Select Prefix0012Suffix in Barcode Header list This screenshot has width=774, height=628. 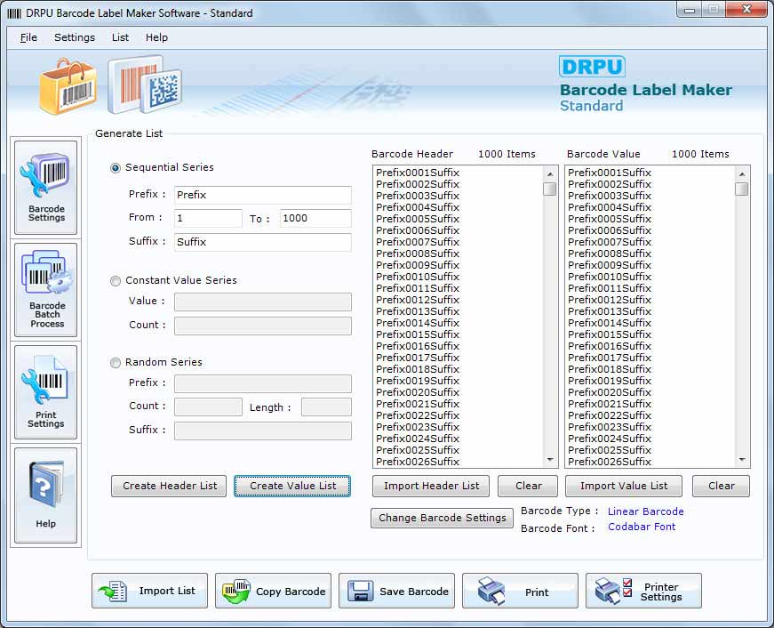pyautogui.click(x=418, y=300)
